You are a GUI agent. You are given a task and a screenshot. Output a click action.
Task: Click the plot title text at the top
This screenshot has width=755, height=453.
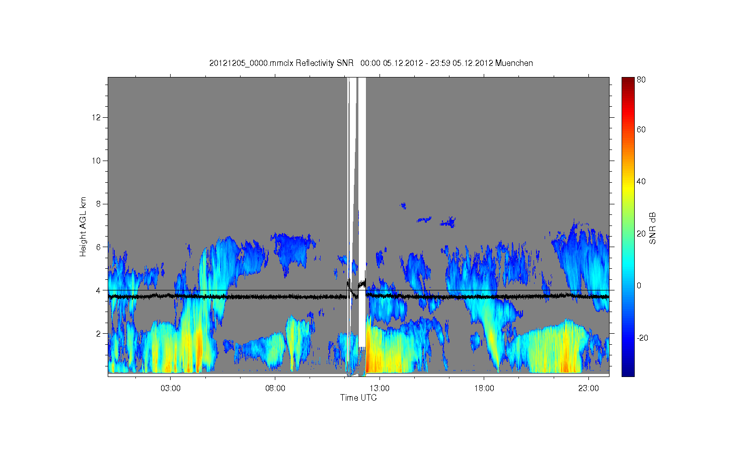point(371,63)
